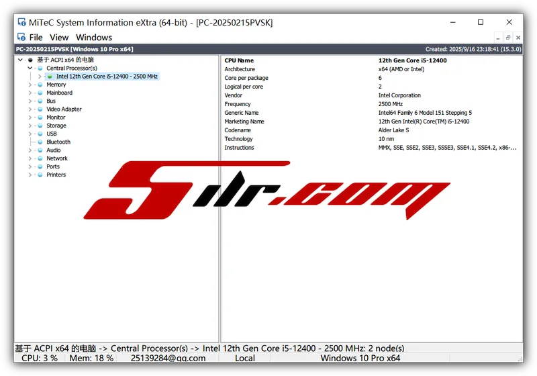Select the Vendor property row
Viewport: 537px width, 376px height.
372,95
